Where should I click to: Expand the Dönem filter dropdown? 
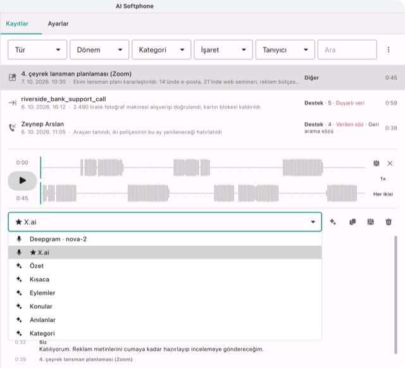pyautogui.click(x=99, y=49)
